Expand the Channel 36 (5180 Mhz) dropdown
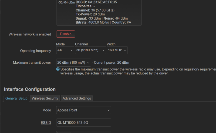 point(90,50)
